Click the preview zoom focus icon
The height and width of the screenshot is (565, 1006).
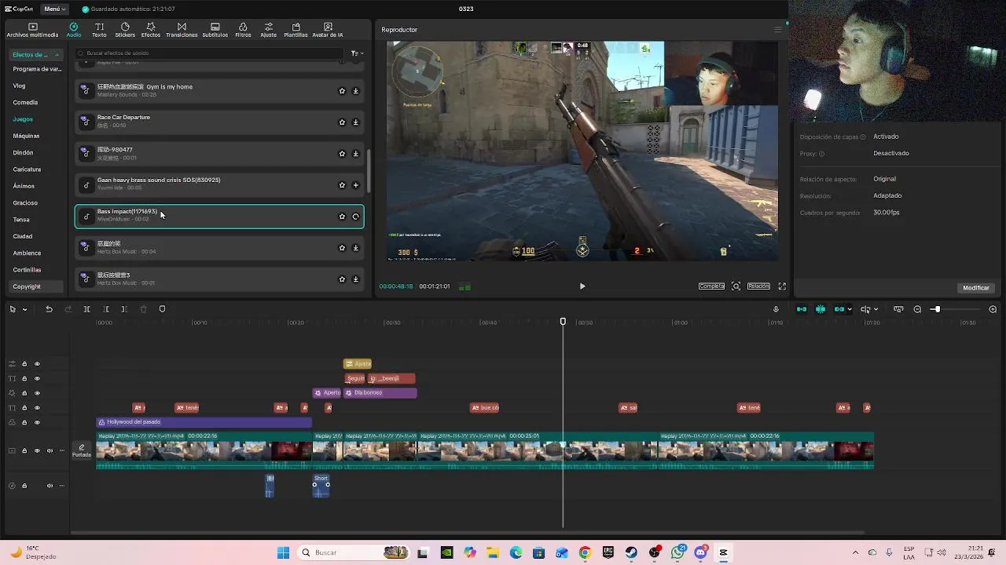[736, 286]
